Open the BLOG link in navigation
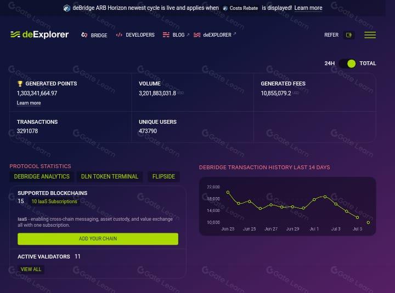The image size is (395, 293). 176,35
